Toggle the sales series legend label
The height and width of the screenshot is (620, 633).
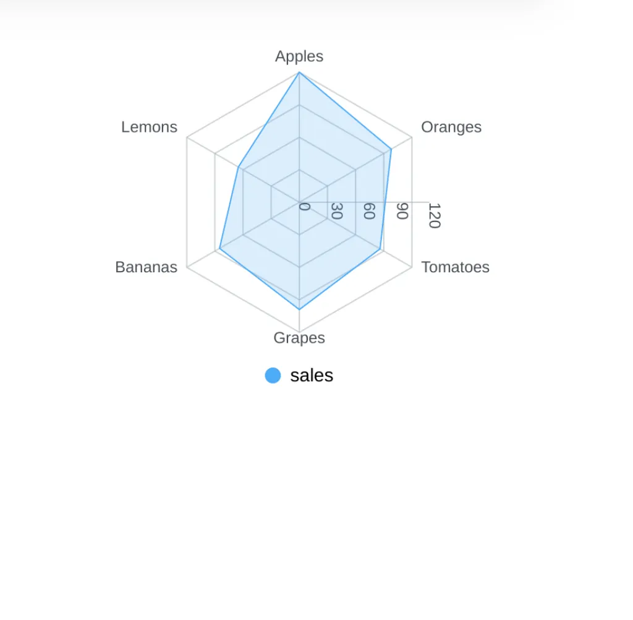pyautogui.click(x=312, y=376)
